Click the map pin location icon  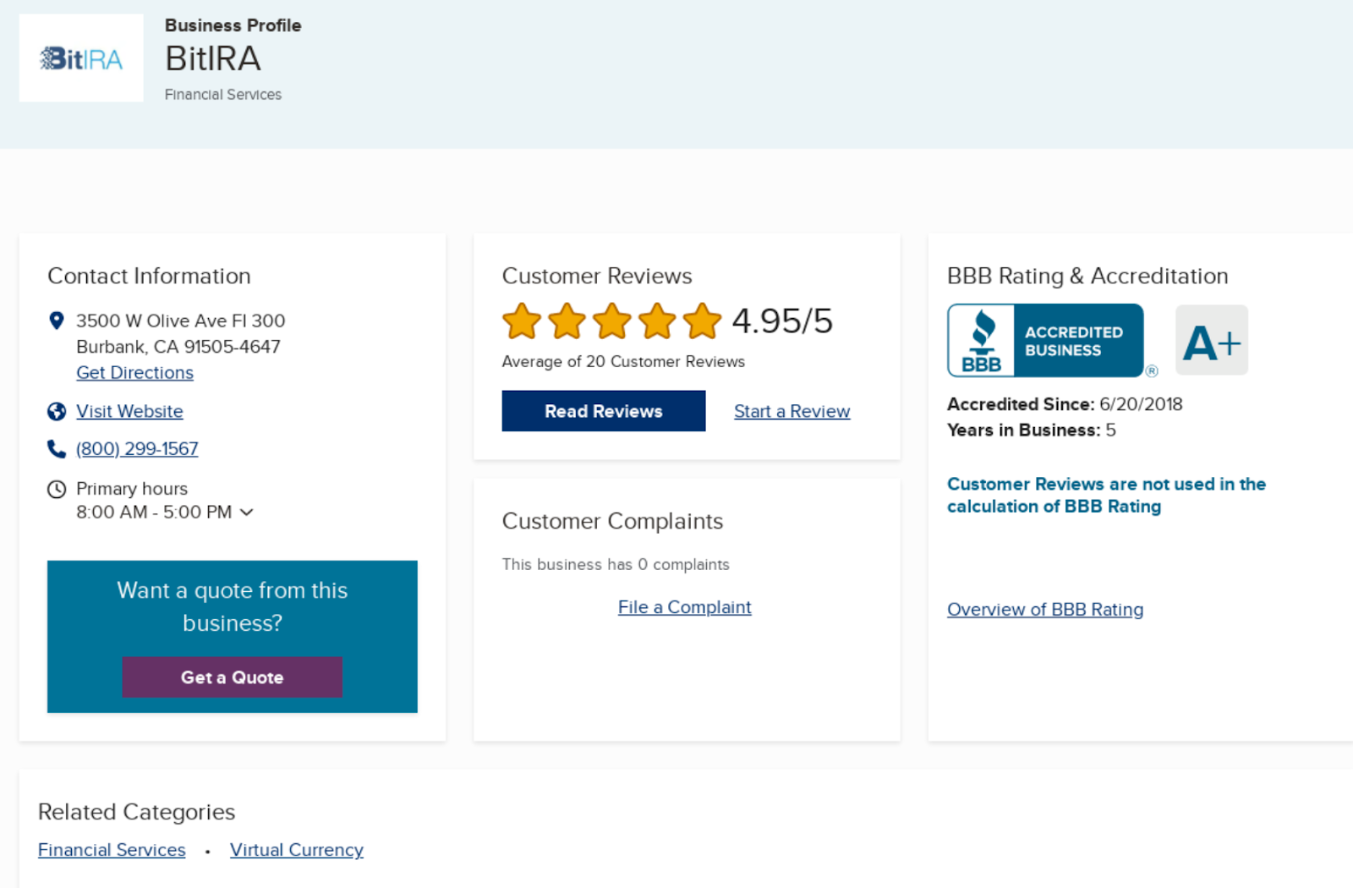[57, 321]
